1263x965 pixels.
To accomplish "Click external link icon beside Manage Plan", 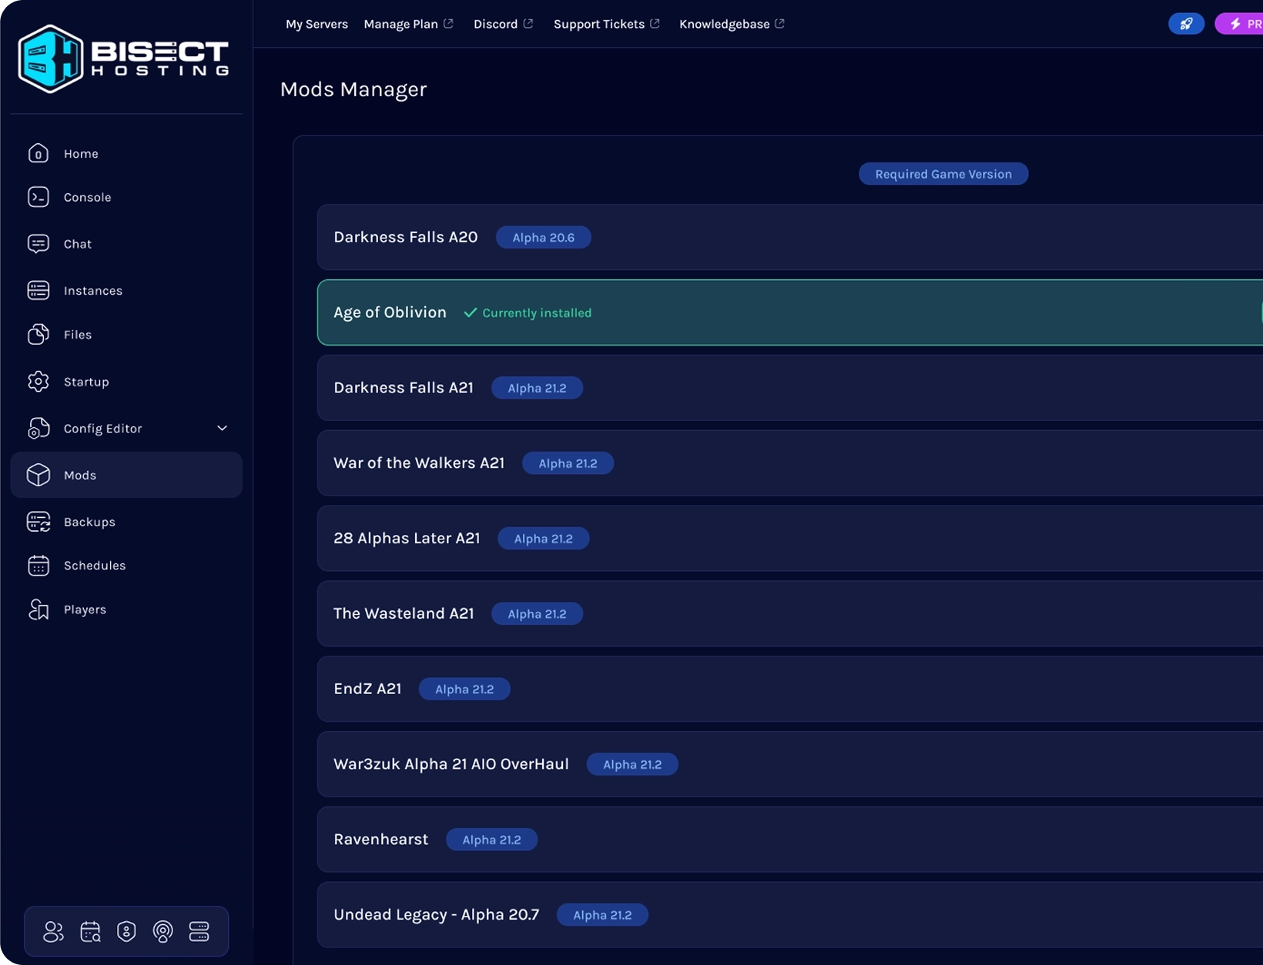I will [x=448, y=24].
